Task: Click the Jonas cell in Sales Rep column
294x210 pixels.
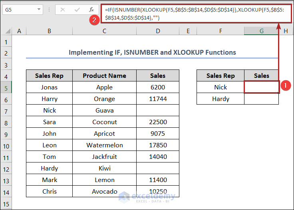Action: point(49,87)
